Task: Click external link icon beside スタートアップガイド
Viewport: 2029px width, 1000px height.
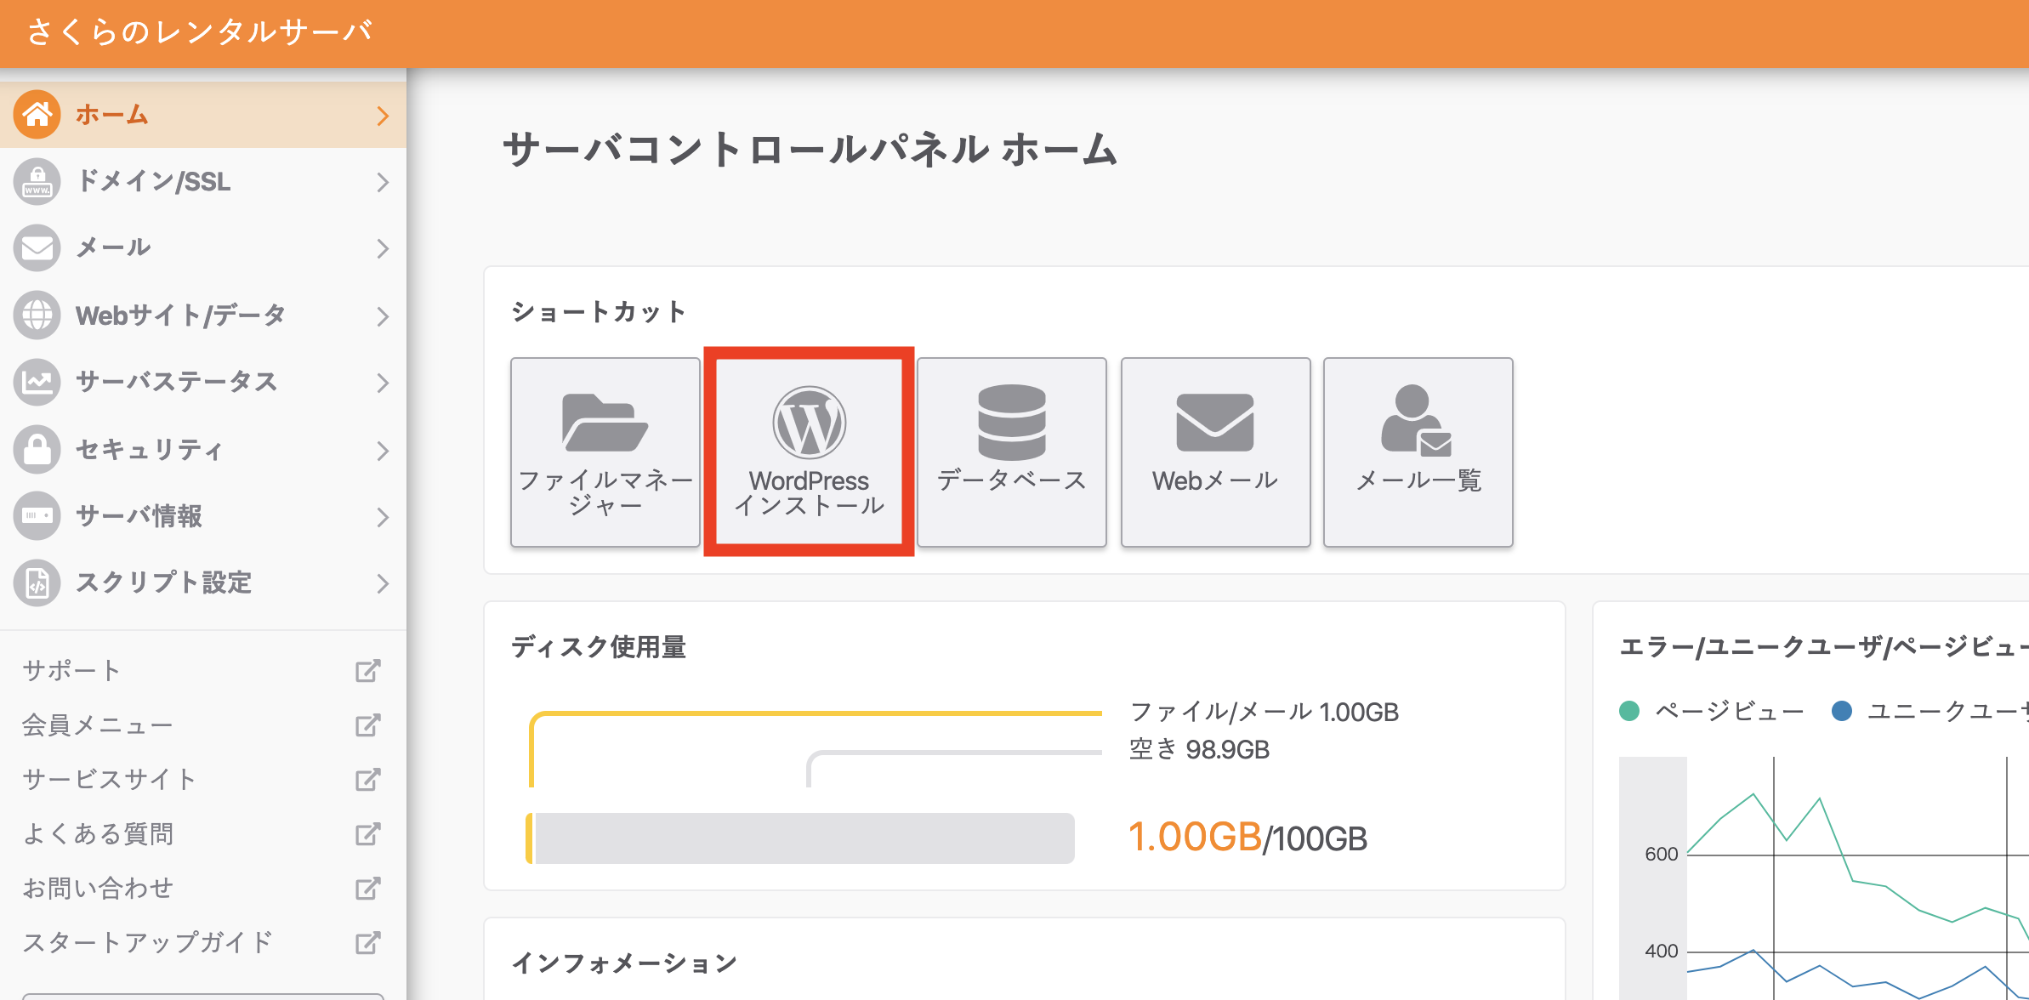Action: point(367,943)
